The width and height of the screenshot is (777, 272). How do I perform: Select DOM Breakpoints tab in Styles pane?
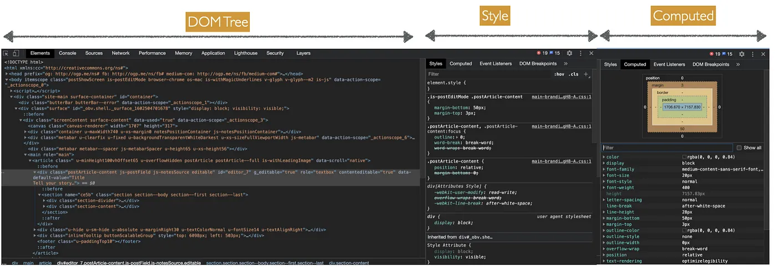538,64
